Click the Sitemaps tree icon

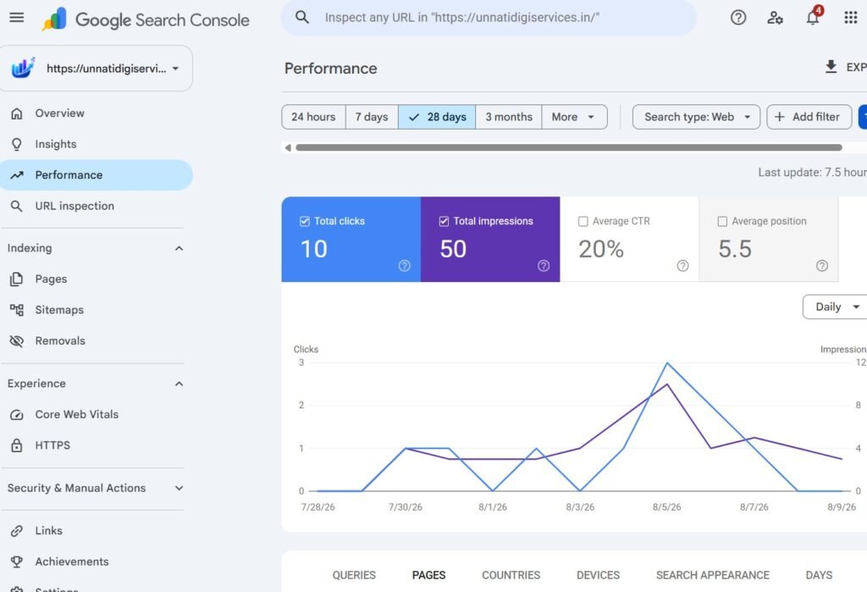(17, 310)
